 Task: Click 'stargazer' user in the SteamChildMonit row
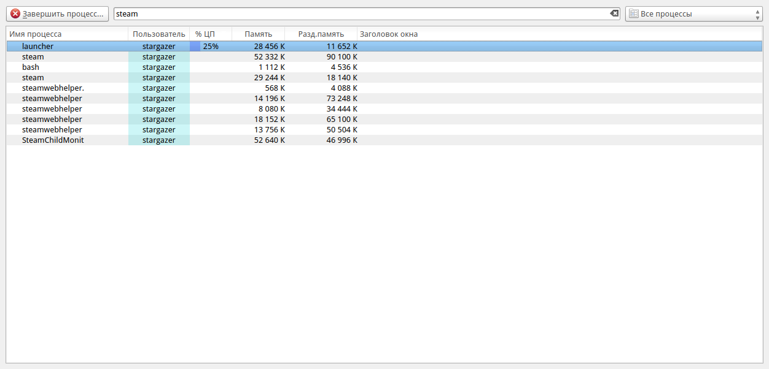point(159,140)
